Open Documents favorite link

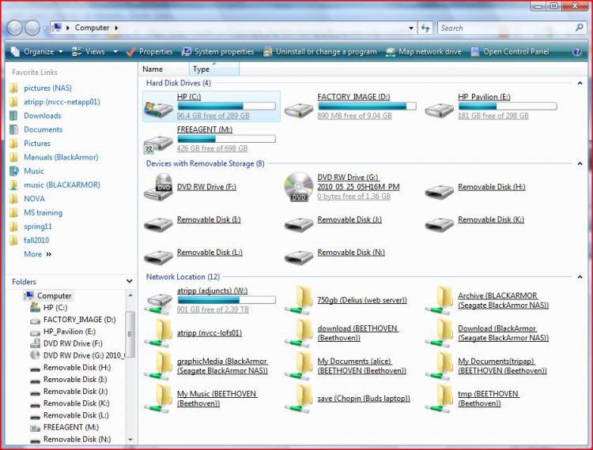[x=43, y=129]
